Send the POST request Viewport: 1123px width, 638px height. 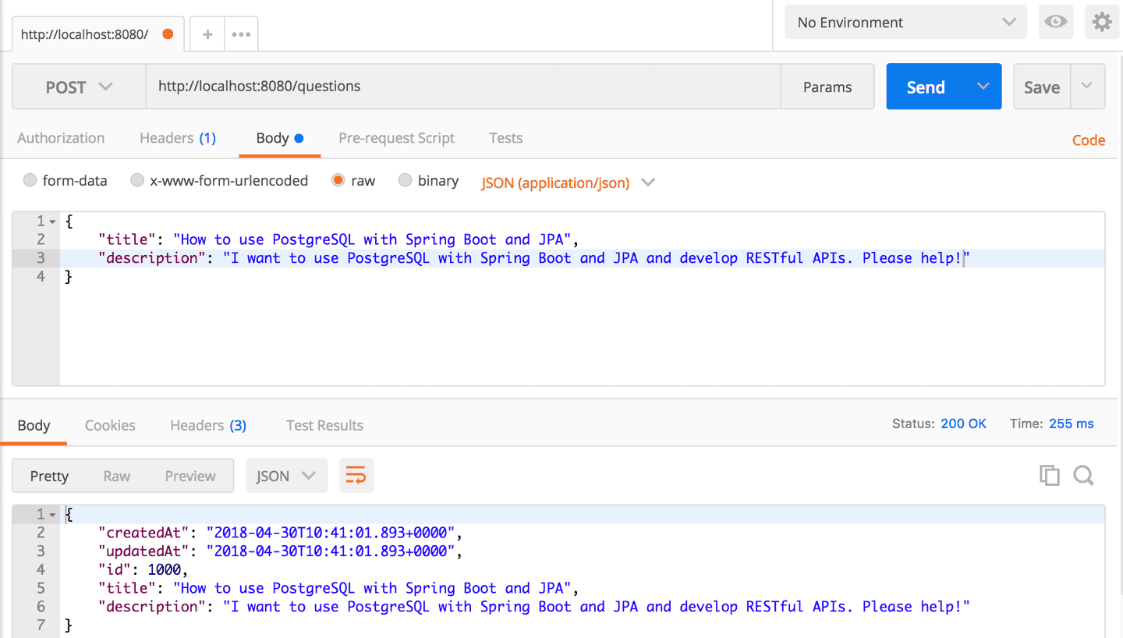pos(926,87)
